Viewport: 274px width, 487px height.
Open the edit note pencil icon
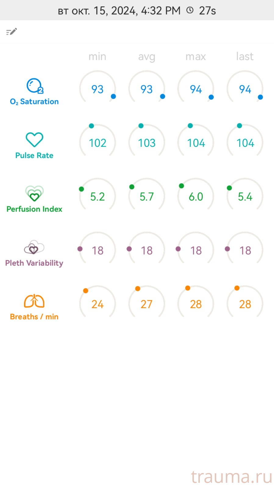pos(12,32)
